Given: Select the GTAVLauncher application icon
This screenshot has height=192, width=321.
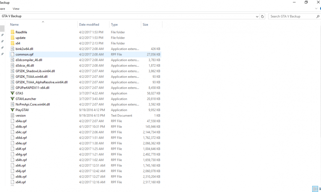Looking at the screenshot, I should [x=13, y=99].
